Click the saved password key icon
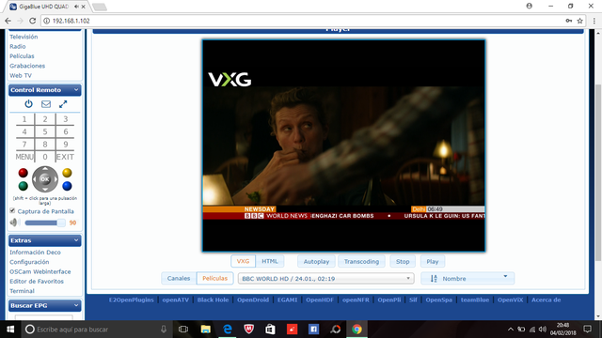602x338 pixels. coord(568,21)
